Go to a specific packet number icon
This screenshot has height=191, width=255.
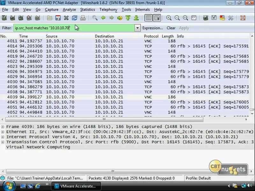120,18
